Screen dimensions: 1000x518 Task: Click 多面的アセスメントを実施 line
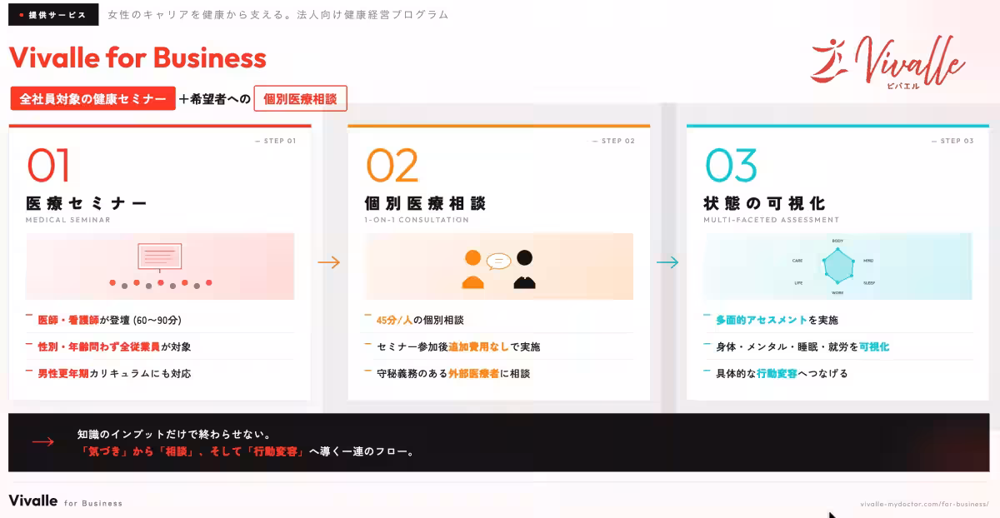(777, 320)
